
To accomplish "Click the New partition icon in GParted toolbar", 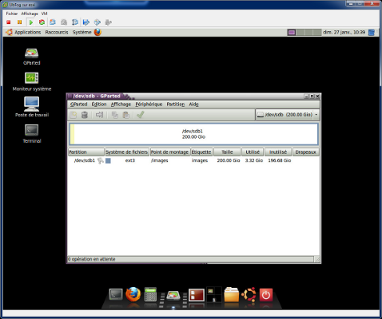I will click(74, 115).
